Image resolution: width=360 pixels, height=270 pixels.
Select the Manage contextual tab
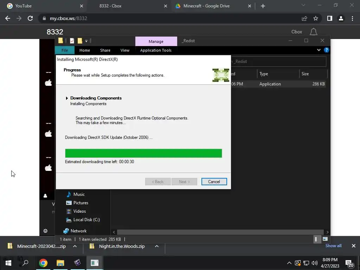tap(156, 41)
